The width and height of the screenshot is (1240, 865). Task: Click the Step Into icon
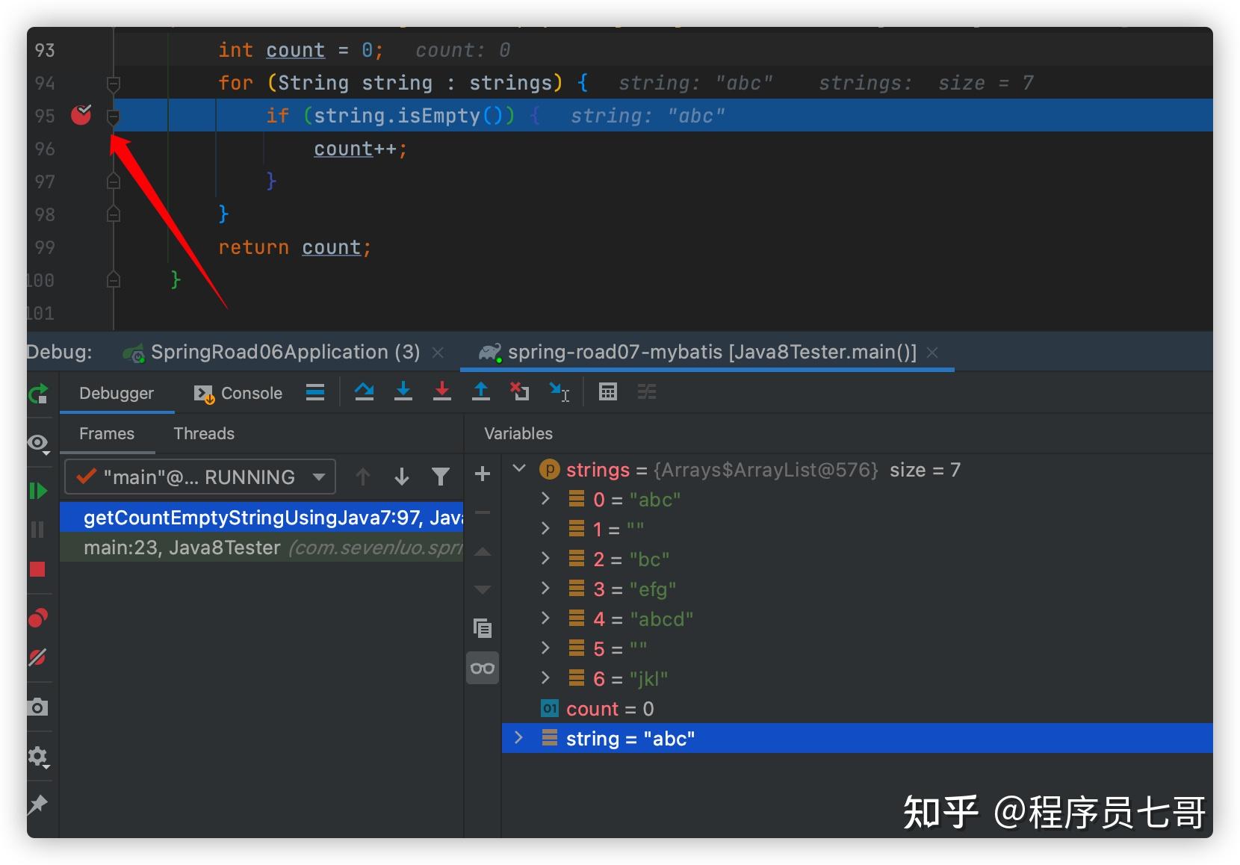tap(403, 392)
